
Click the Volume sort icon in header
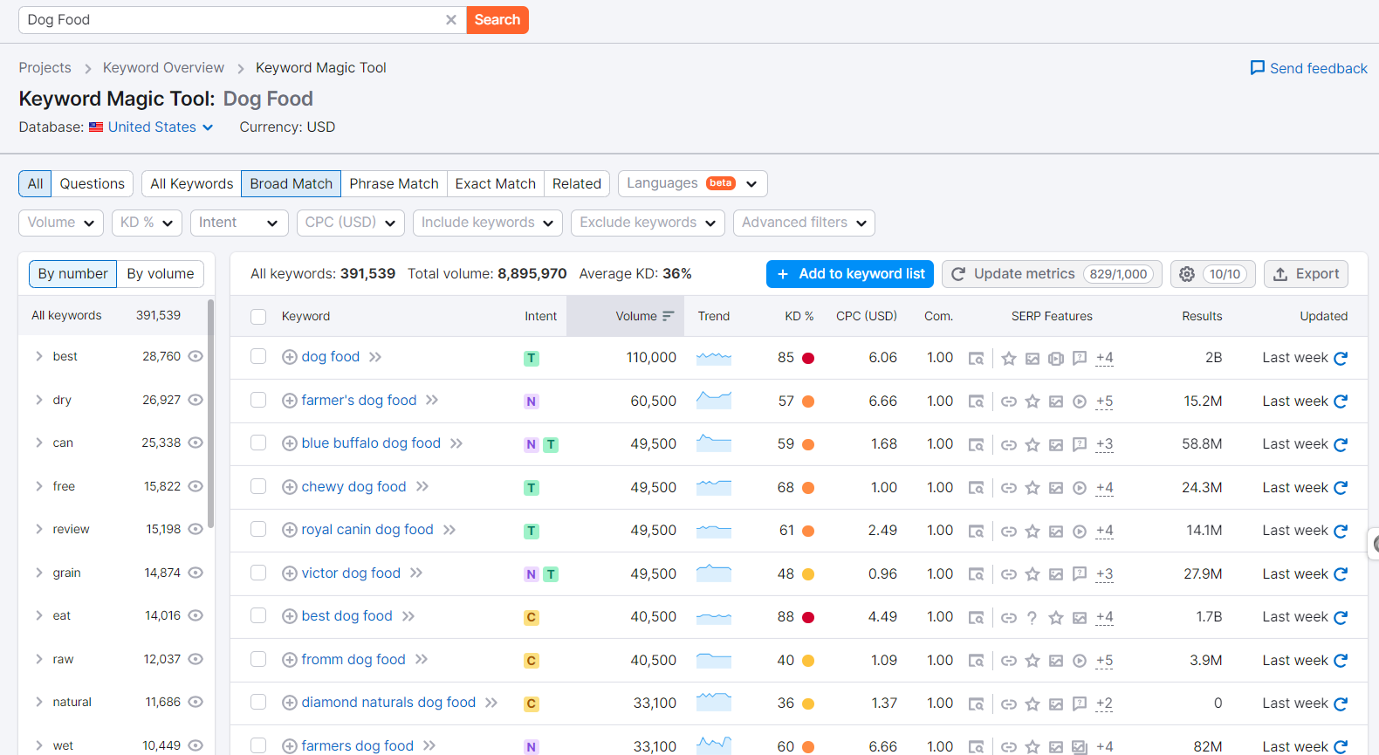(669, 316)
